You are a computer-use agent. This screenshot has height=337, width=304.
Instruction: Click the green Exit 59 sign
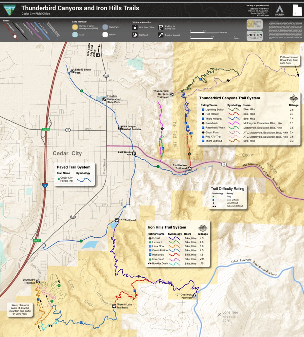(46, 129)
